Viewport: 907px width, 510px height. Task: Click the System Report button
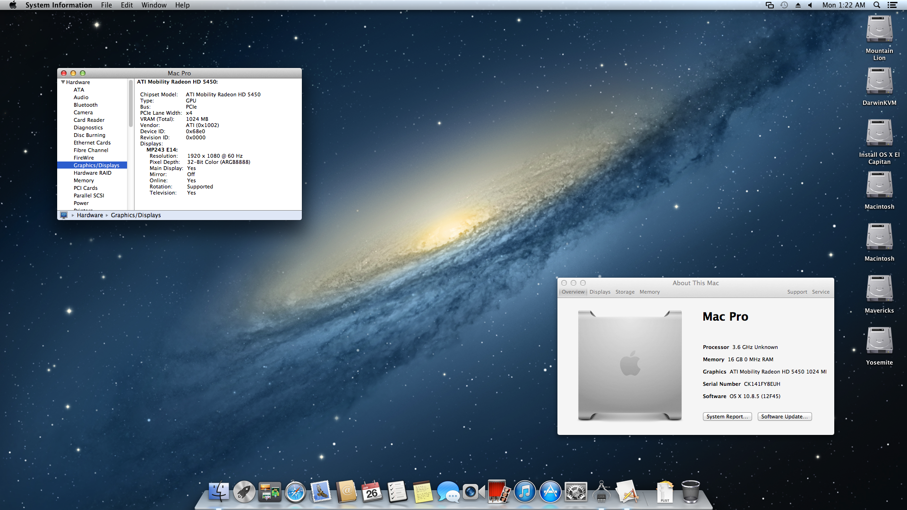[x=727, y=416]
